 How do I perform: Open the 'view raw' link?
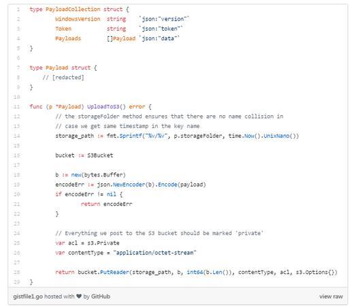click(331, 296)
